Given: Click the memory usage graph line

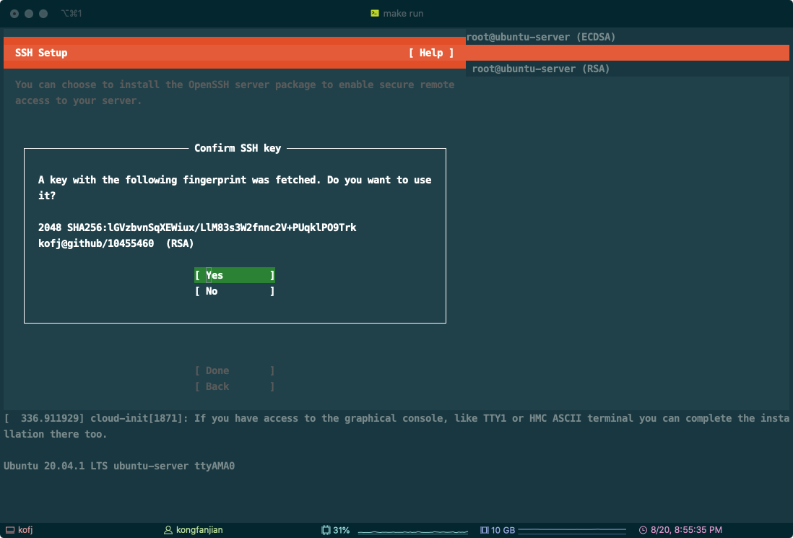Looking at the screenshot, I should click(x=571, y=532).
